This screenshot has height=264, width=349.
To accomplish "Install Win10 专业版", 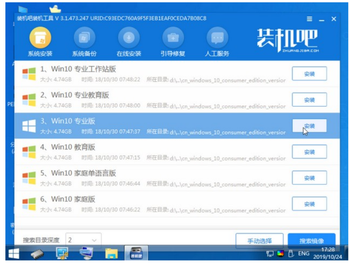I will (x=310, y=126).
